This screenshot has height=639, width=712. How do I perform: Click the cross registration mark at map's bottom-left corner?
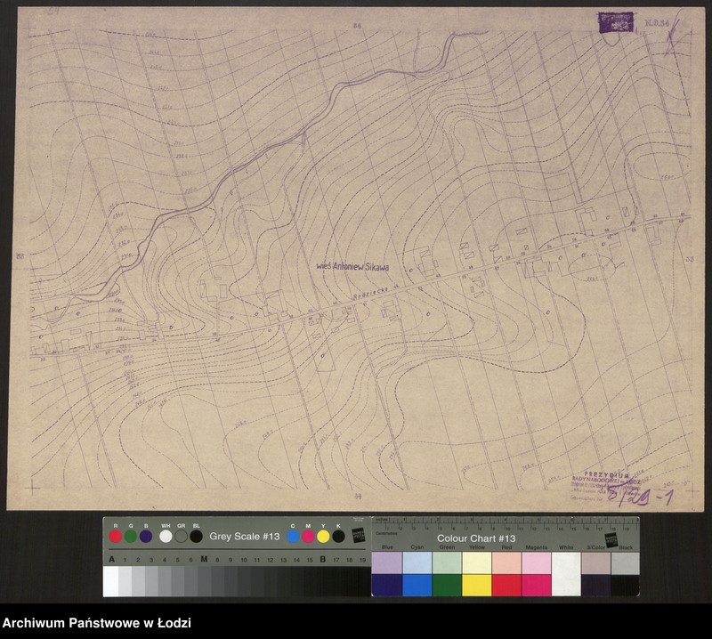pyautogui.click(x=33, y=487)
